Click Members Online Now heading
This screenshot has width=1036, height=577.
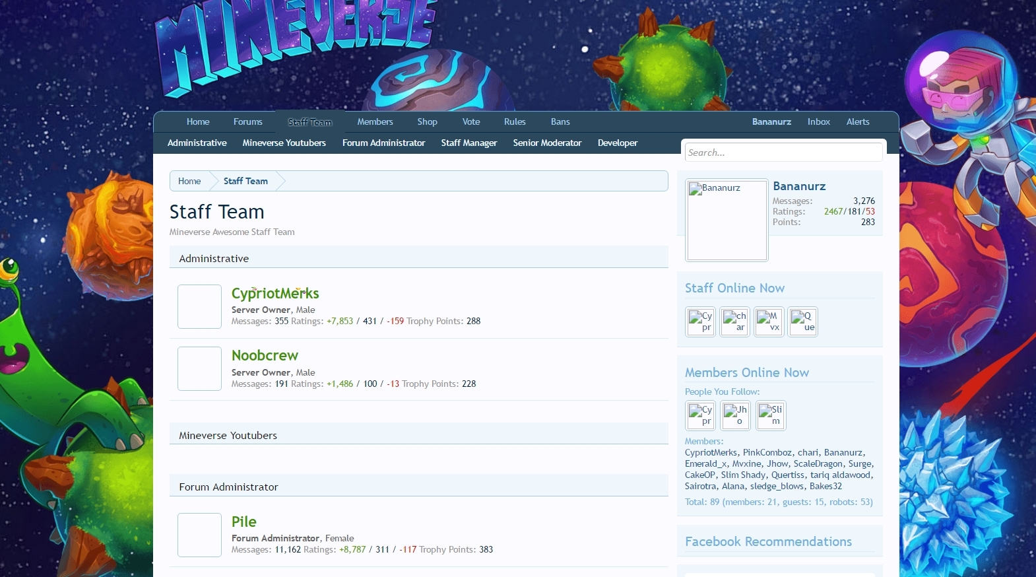[747, 372]
